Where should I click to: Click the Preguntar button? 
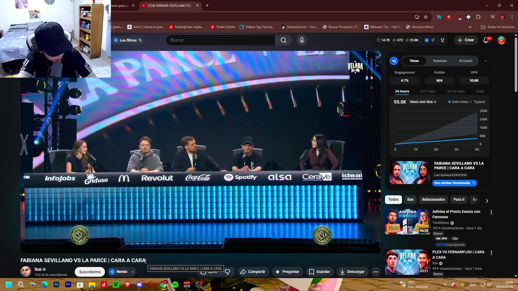(287, 272)
